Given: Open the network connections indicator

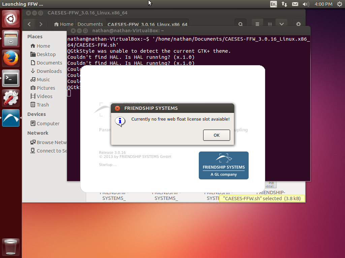Looking at the screenshot, I should pos(284,4).
